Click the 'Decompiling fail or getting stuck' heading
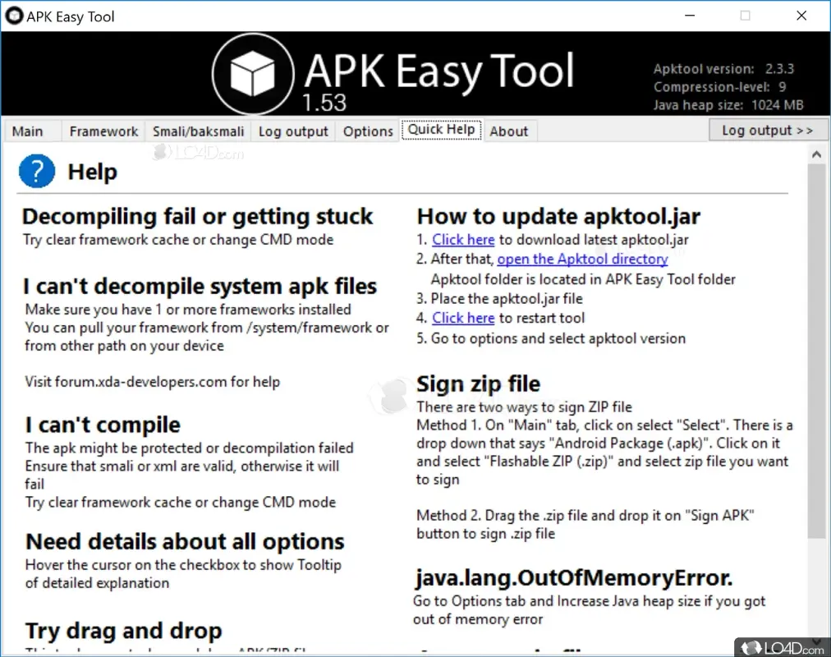 pos(198,217)
